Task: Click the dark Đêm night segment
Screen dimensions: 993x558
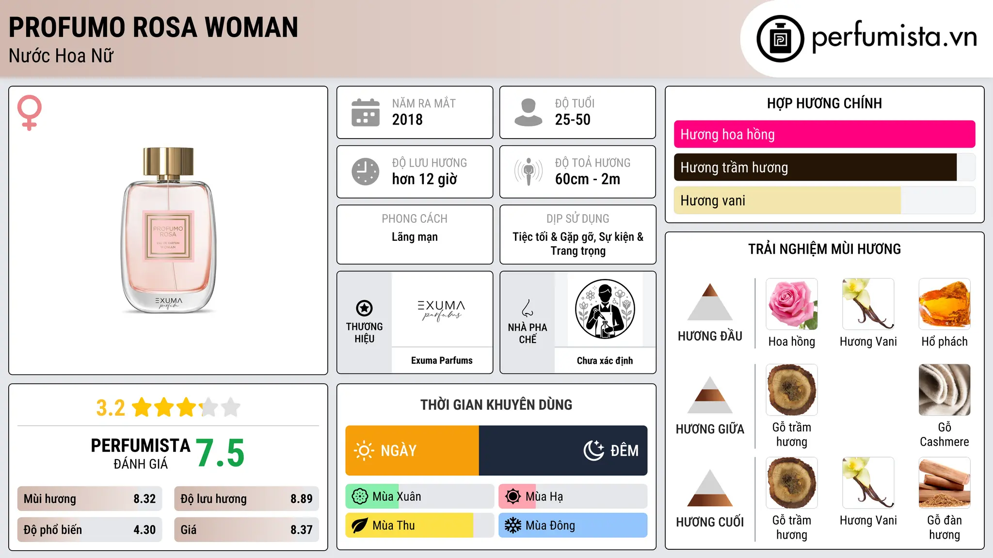Action: (x=563, y=450)
